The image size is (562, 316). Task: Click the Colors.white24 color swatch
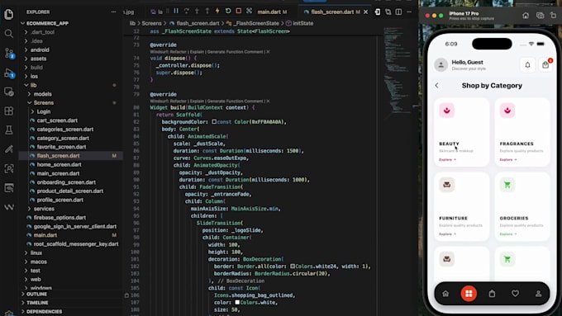click(293, 266)
